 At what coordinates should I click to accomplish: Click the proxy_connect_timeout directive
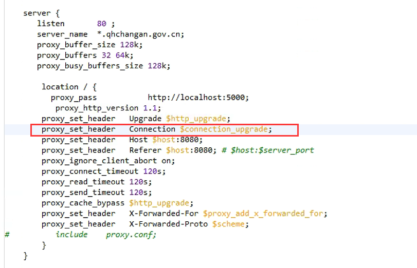pos(90,171)
